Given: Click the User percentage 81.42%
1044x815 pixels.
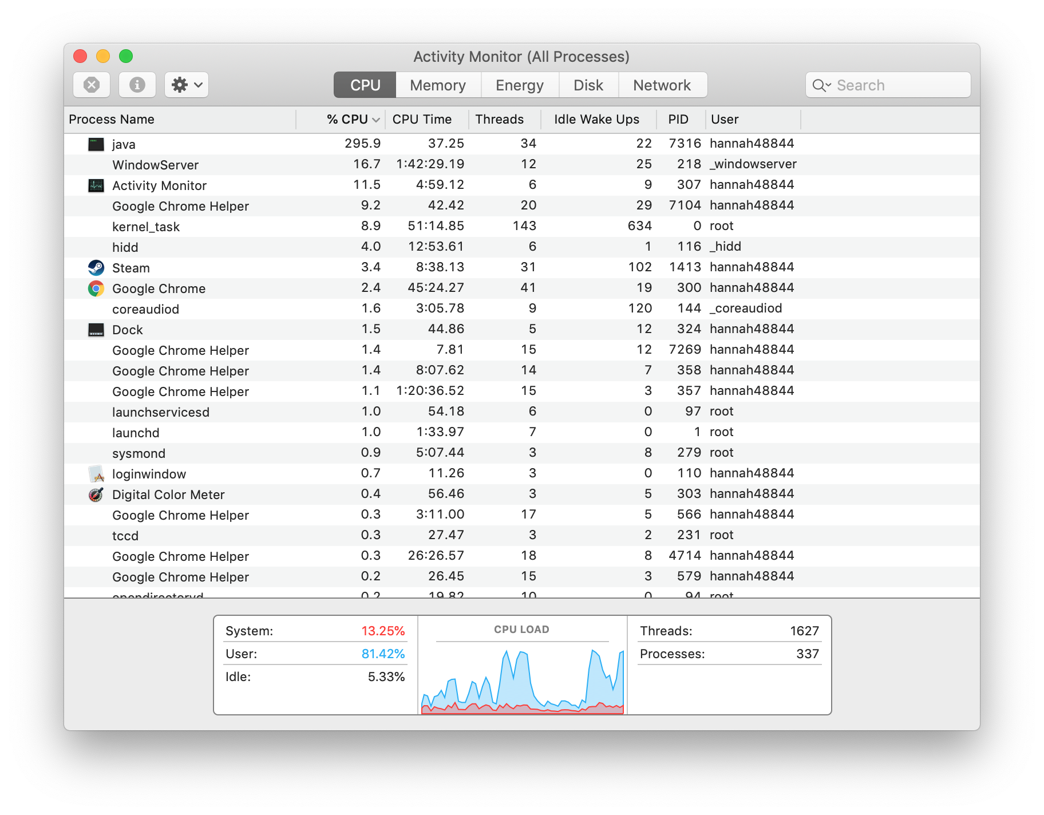Looking at the screenshot, I should [x=383, y=654].
